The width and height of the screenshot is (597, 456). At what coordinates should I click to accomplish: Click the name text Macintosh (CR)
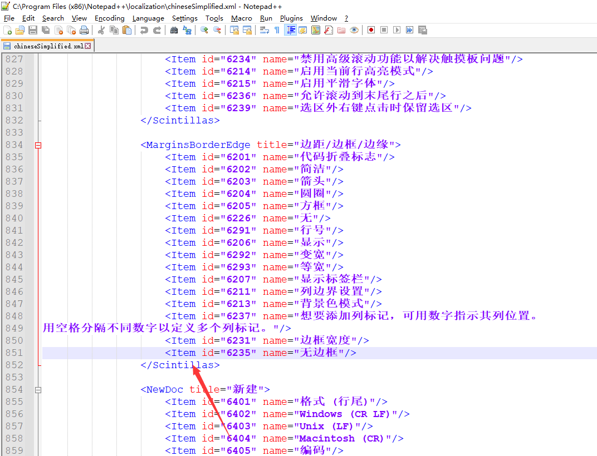pos(341,439)
